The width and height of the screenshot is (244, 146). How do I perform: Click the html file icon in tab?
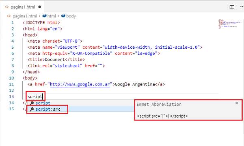tap(6, 7)
